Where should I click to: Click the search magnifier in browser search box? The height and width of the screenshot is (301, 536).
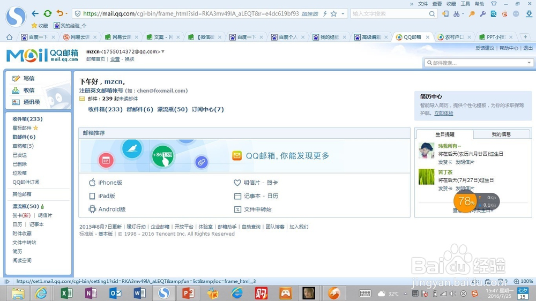432,14
